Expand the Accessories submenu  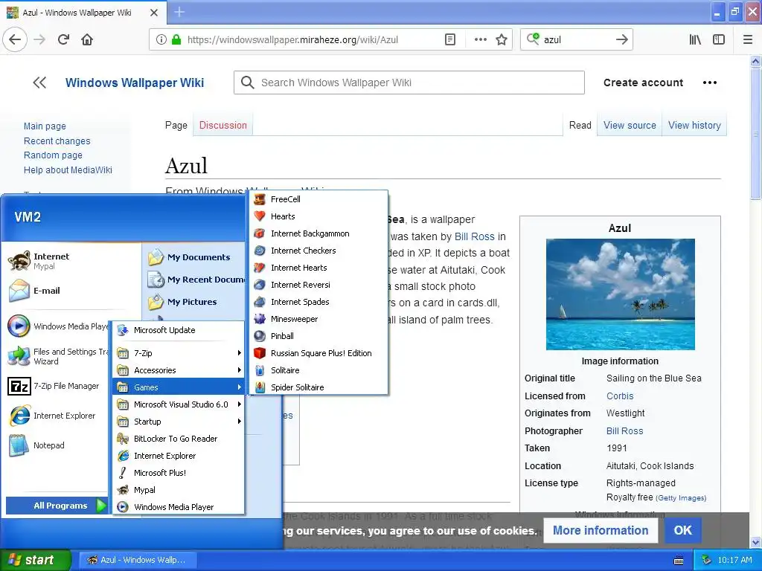179,370
